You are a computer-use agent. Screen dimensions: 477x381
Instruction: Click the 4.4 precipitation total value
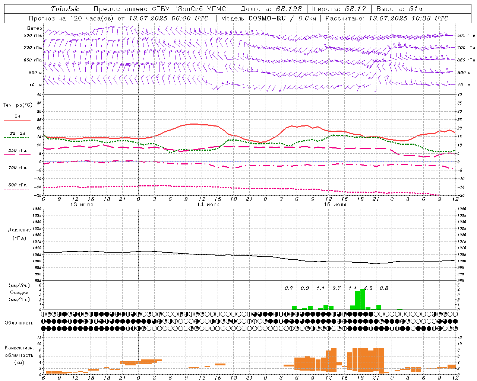[x=352, y=288]
